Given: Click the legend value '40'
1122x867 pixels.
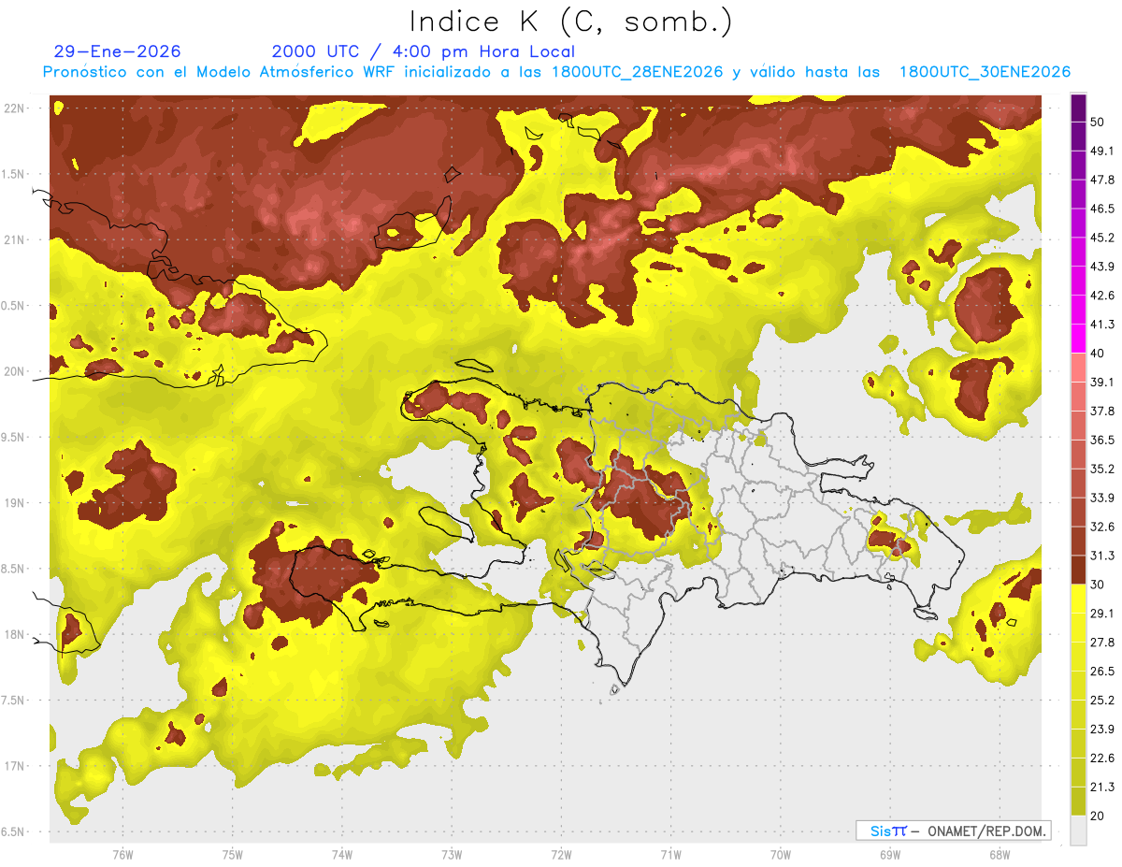Looking at the screenshot, I should coord(1098,354).
